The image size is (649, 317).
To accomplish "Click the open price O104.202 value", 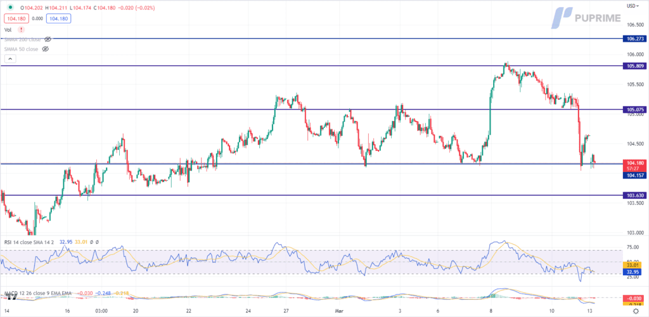I will click(32, 6).
